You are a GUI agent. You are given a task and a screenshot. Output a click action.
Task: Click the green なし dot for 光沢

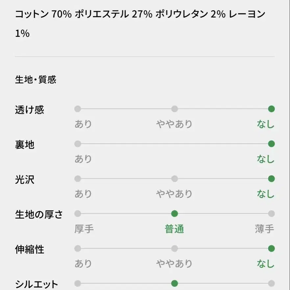point(271,179)
